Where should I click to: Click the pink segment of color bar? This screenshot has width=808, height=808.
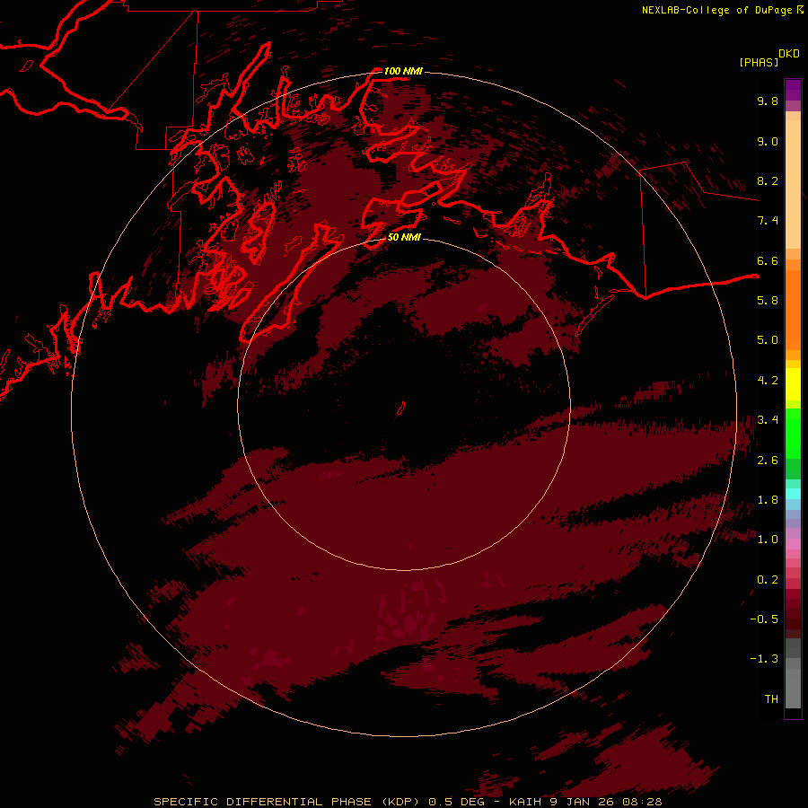793,544
